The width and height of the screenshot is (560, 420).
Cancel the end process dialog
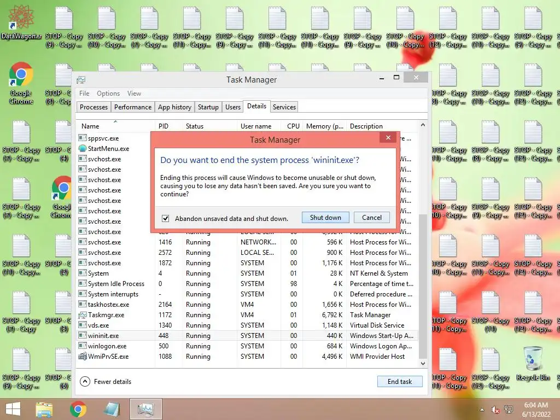click(371, 218)
